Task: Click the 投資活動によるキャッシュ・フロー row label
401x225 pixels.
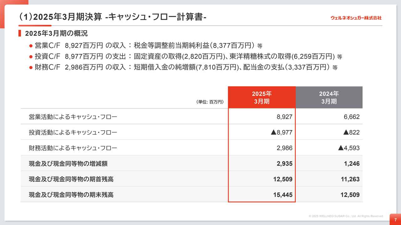Action: point(73,132)
